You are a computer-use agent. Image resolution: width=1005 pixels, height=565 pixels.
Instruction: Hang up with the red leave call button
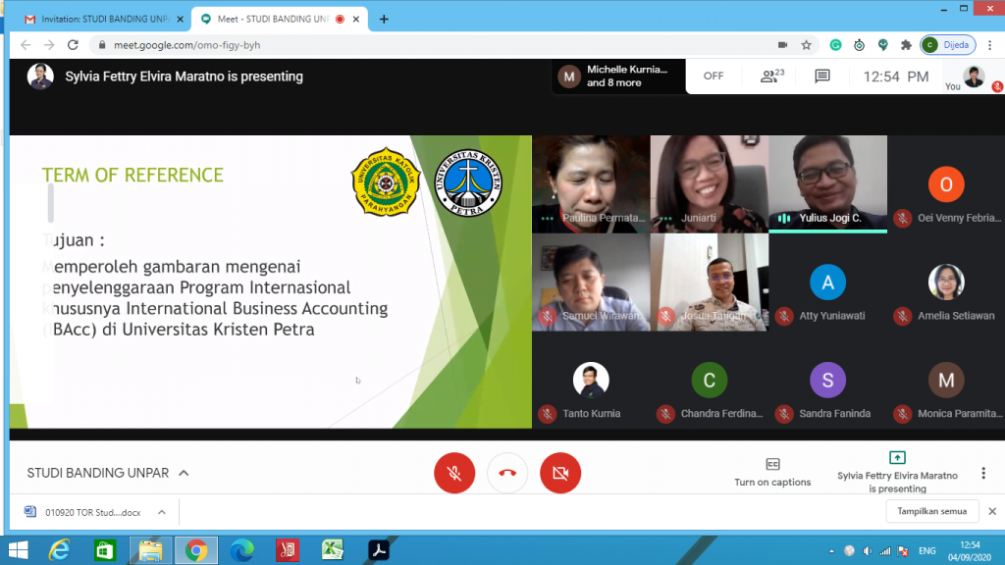tap(507, 474)
